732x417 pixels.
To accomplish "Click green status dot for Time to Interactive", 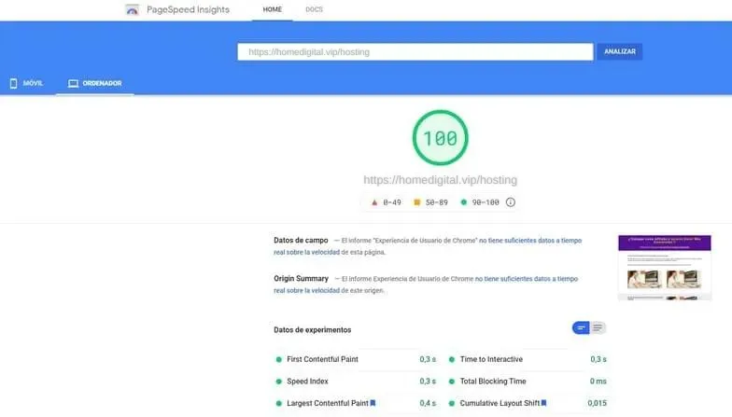I will (x=452, y=360).
